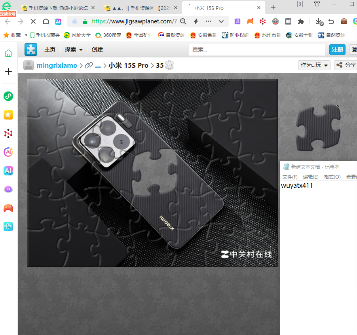Click the 登录账号 login badge

[8, 14]
